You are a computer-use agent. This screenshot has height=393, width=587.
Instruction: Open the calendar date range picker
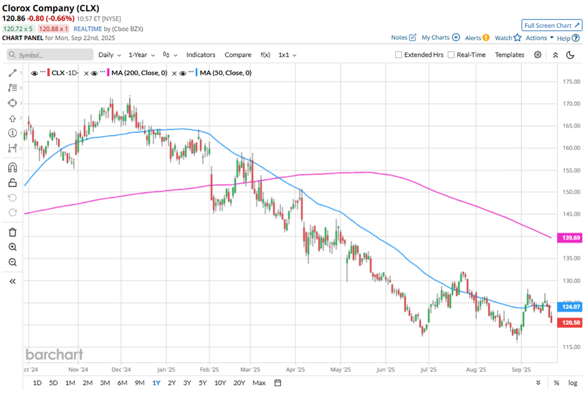[x=278, y=382]
